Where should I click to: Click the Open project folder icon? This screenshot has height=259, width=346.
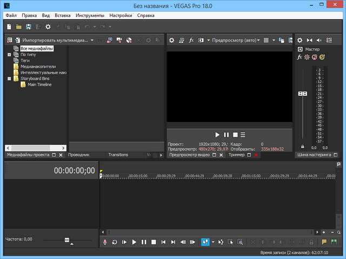[x=19, y=27]
